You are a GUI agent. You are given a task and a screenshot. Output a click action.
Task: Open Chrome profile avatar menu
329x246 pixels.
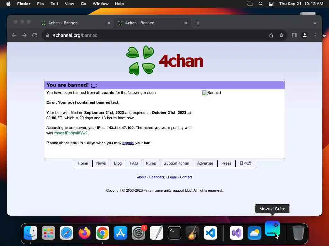[x=305, y=35]
